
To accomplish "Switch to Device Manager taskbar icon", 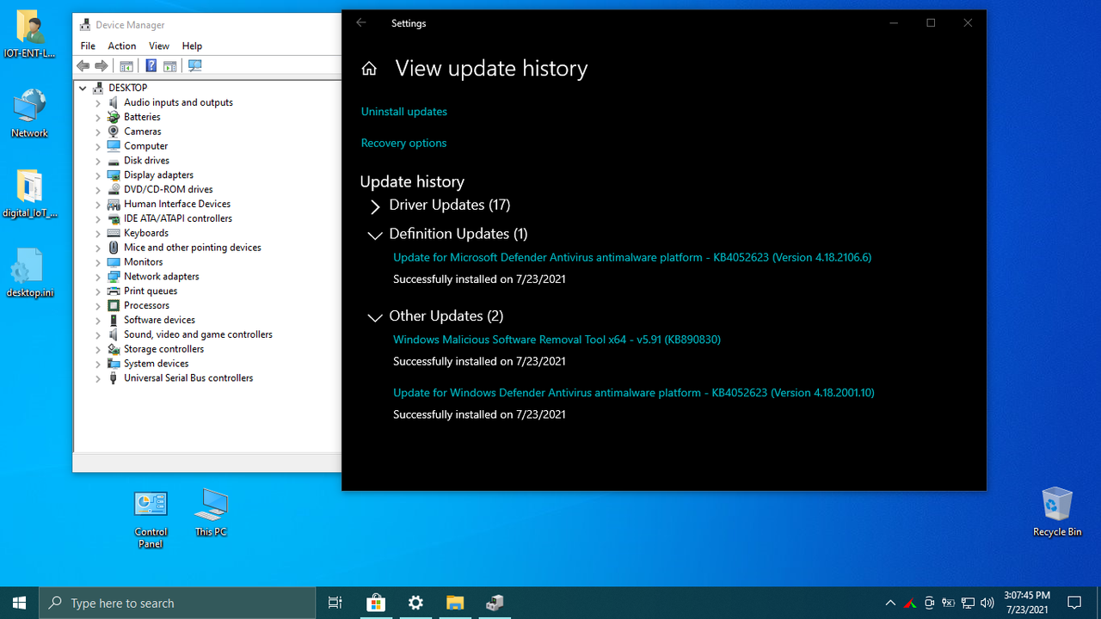I will coord(495,603).
